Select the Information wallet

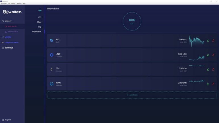tap(36, 32)
